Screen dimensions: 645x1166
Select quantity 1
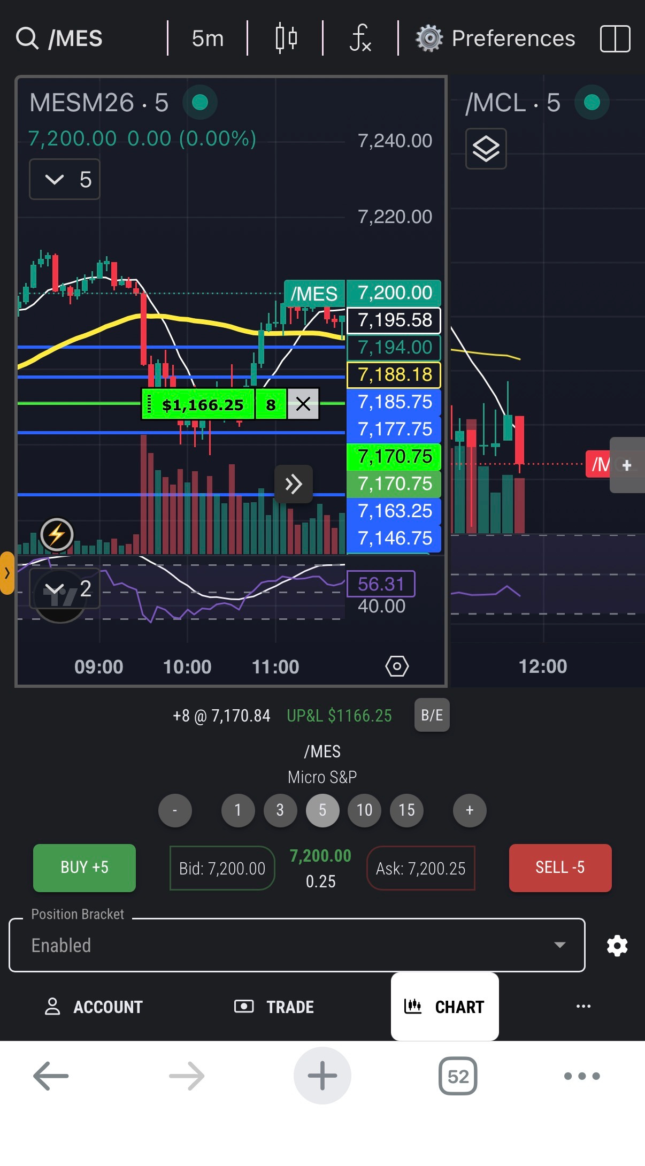[238, 810]
